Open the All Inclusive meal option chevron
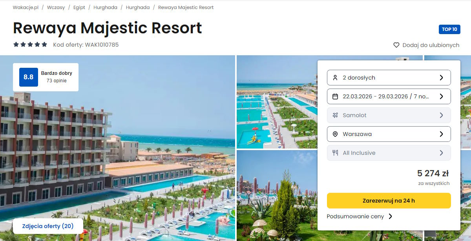This screenshot has width=471, height=241. coord(441,153)
